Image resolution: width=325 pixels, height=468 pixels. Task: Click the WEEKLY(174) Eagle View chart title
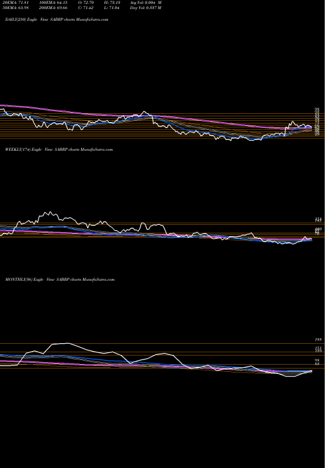tap(58, 149)
